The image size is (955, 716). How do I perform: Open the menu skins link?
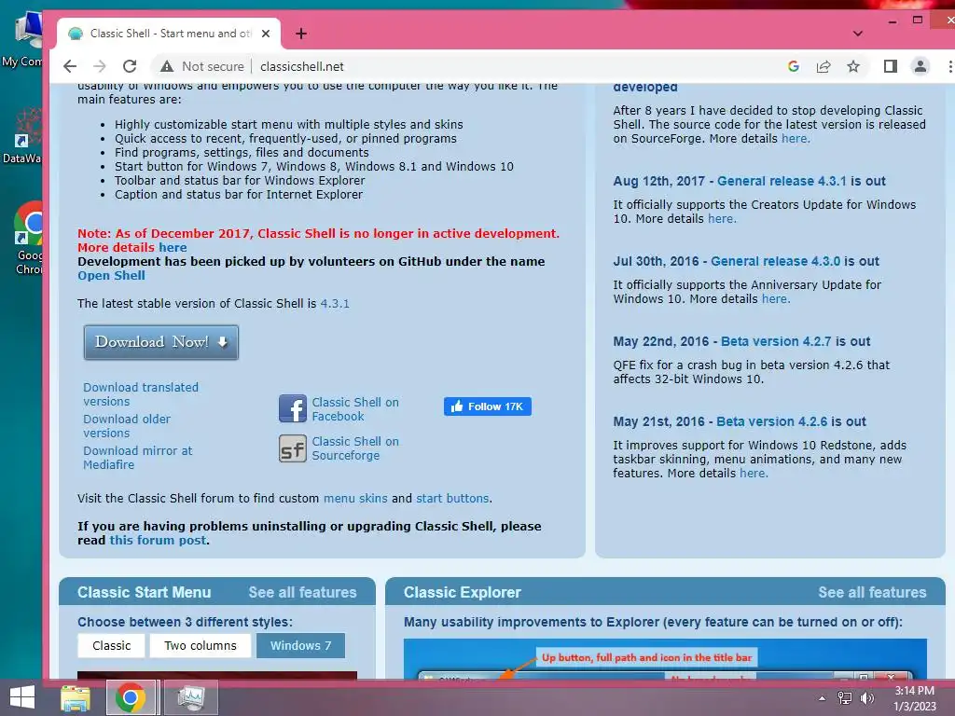pyautogui.click(x=355, y=498)
